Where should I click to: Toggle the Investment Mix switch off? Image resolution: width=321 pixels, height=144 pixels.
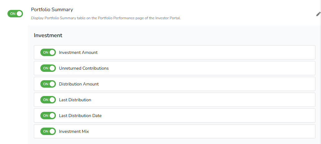tap(48, 131)
